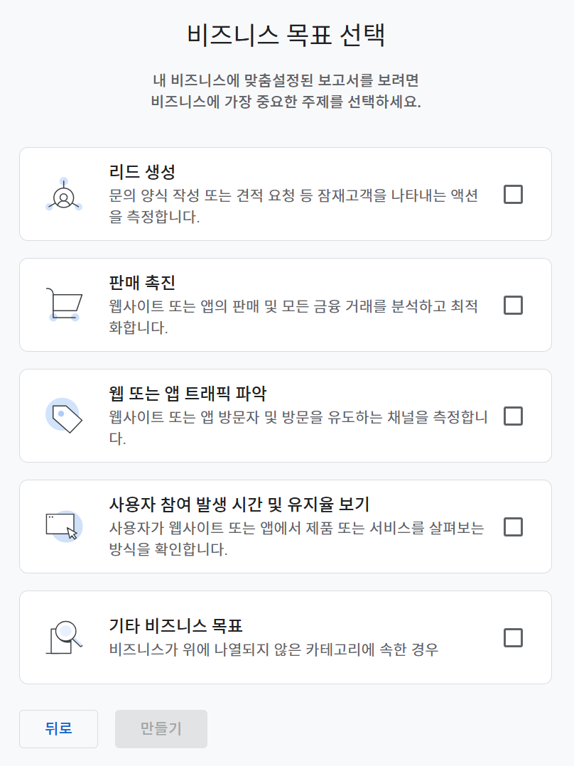Enable 사용자 참여 발생 시간 및 유지율 보기 checkbox
The image size is (574, 766).
[513, 527]
